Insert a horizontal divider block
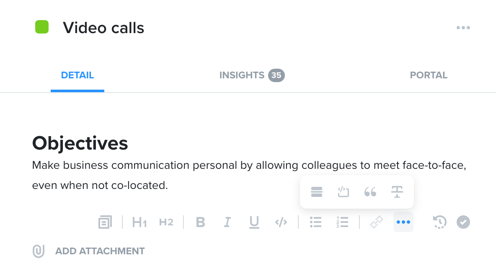Screen dimensions: 496x279 (316, 192)
